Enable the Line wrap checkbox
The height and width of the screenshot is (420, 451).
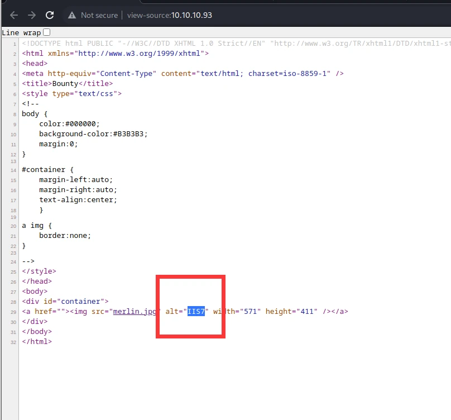pos(46,32)
